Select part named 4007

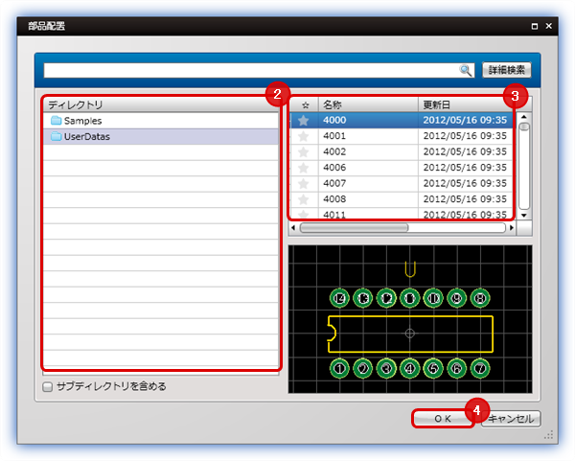(334, 183)
